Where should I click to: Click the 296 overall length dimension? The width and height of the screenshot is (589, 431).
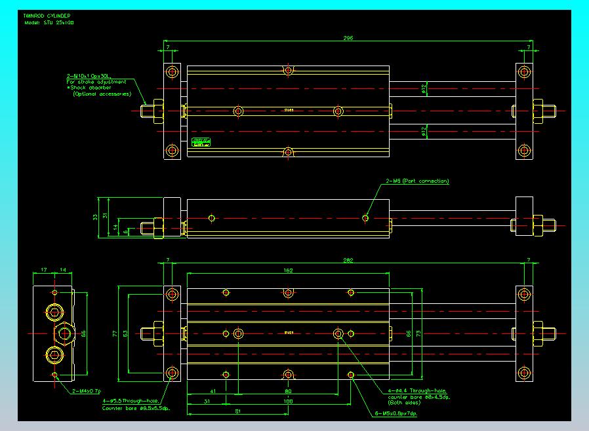pyautogui.click(x=348, y=38)
